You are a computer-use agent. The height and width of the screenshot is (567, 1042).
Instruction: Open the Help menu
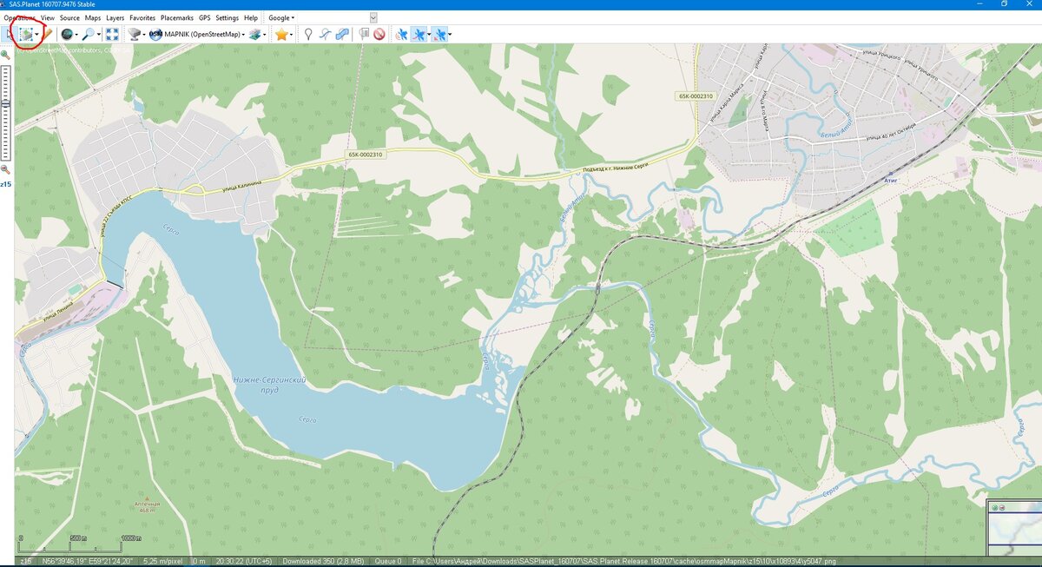tap(251, 17)
